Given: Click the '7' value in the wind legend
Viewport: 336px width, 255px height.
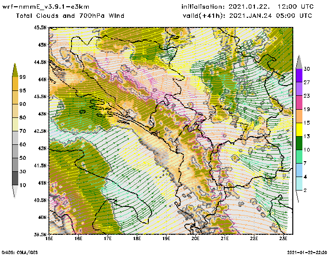Looking at the screenshot, I should [x=305, y=164].
